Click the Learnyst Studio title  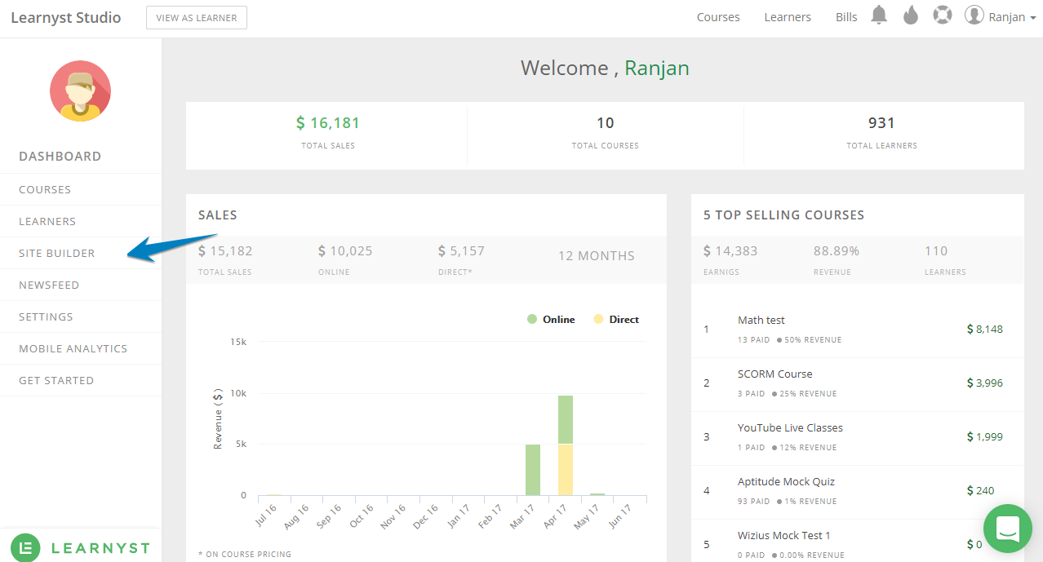tap(65, 17)
